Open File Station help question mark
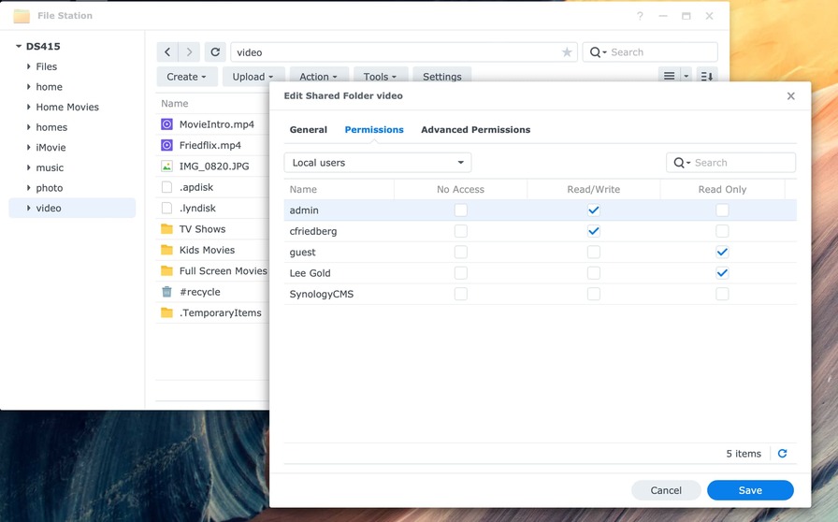838x522 pixels. coord(640,16)
